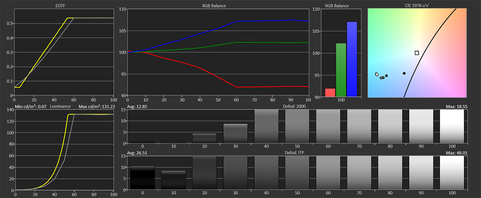Screen dimensions: 481x198
Task: Click the Min cd/m² 0.07 readout
Action: (x=30, y=107)
